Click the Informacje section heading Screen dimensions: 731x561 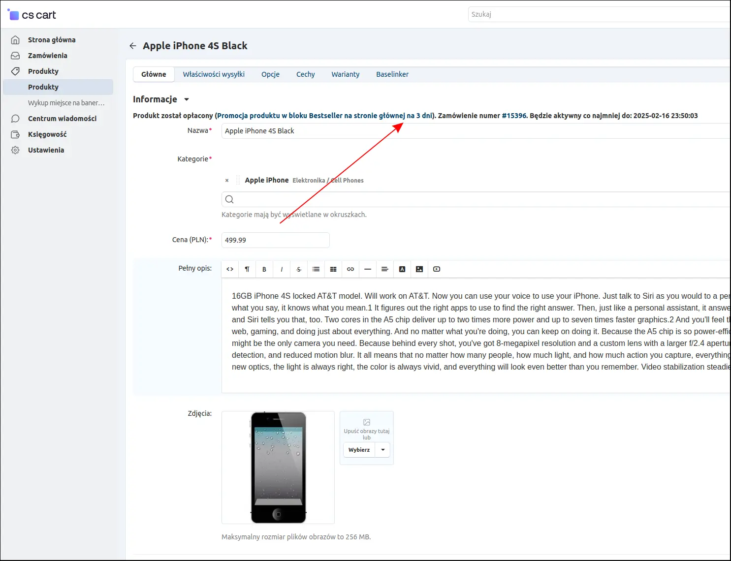pyautogui.click(x=155, y=99)
